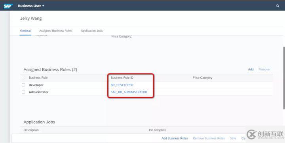Click the Business Role ID column header
This screenshot has width=285, height=143.
tap(122, 77)
